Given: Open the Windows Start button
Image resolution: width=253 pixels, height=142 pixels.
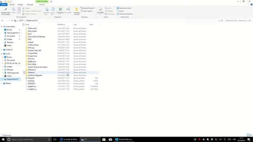Looking at the screenshot, I should pos(3,139).
